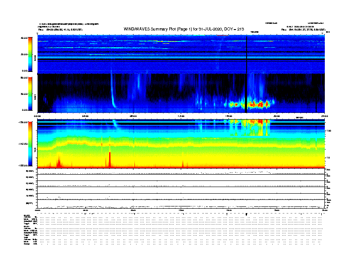
Task: Click the RAD2 vertical axis label
Action: pyautogui.click(x=35, y=58)
